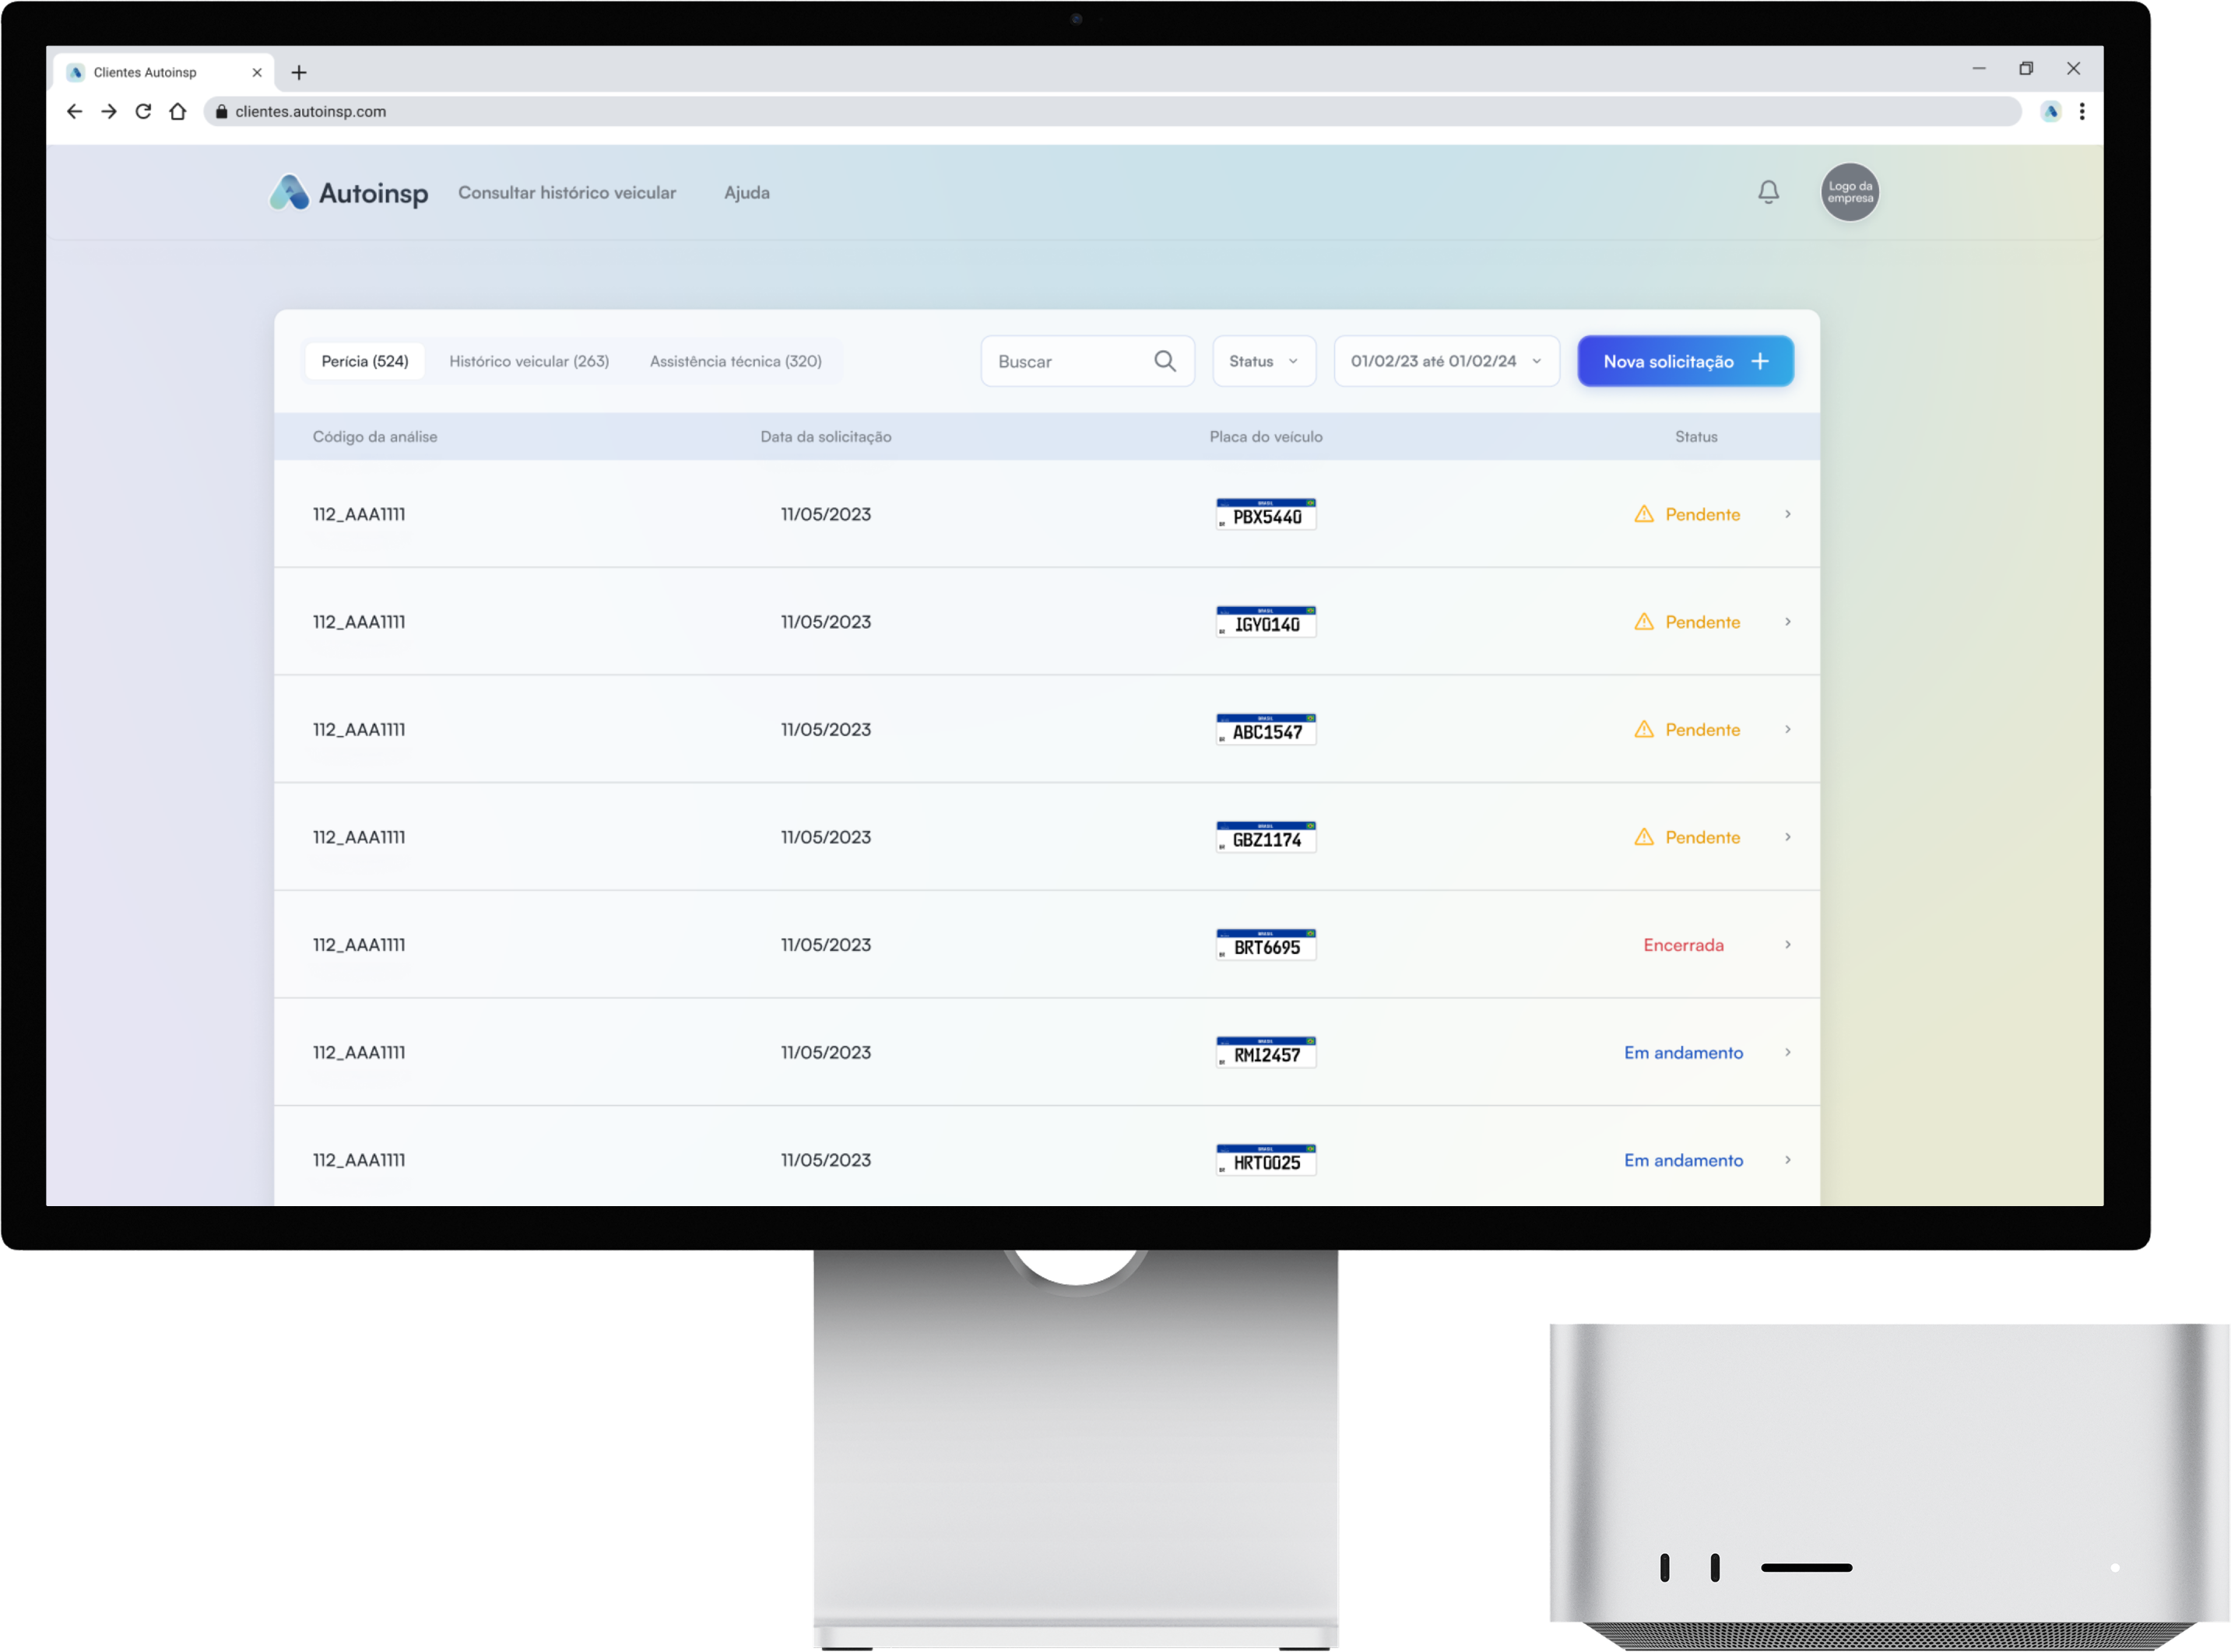
Task: Click the Ajuda menu item
Action: pos(747,192)
